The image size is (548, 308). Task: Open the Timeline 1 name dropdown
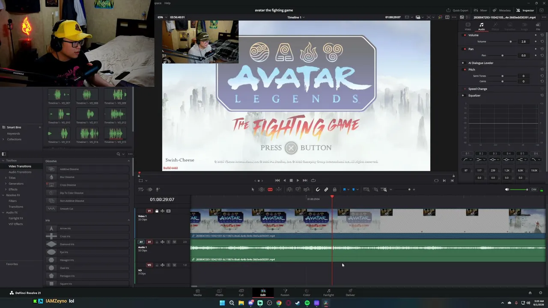point(295,17)
